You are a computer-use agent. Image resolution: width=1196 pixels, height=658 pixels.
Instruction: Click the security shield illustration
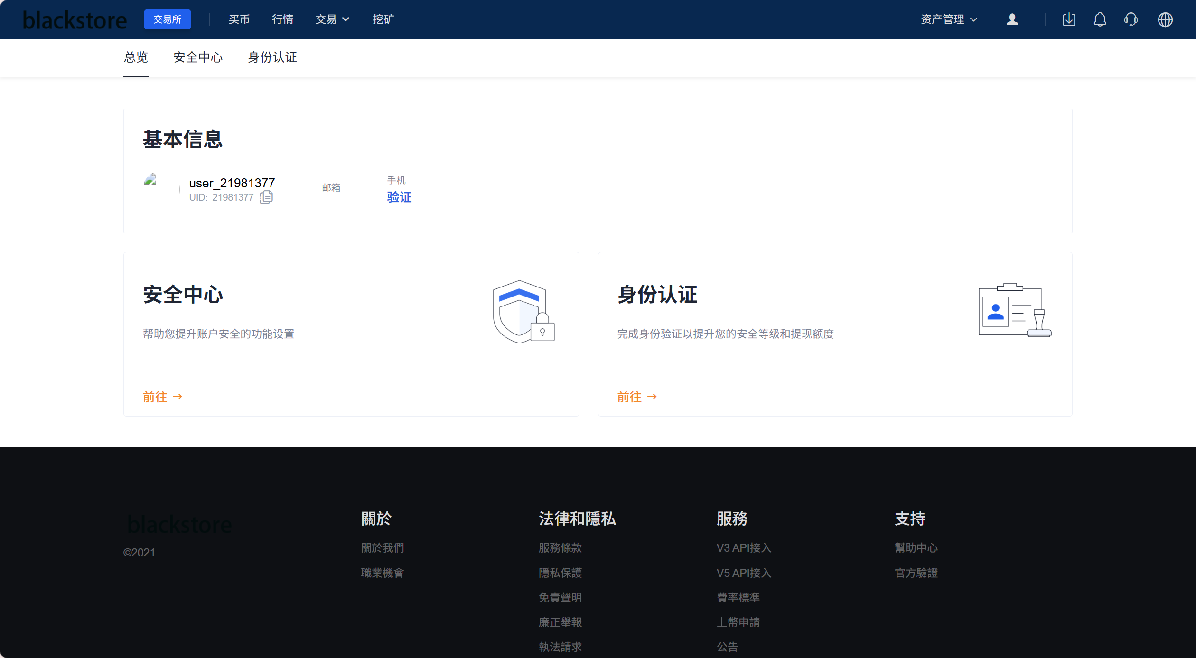coord(523,312)
